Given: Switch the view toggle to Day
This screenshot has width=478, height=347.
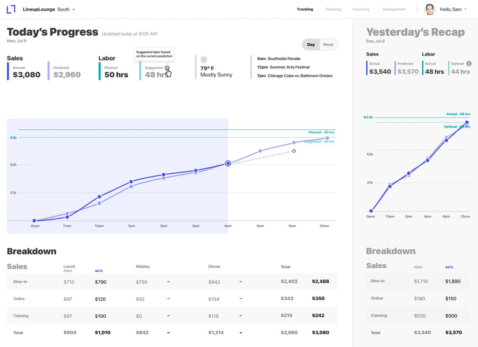Looking at the screenshot, I should click(x=311, y=45).
